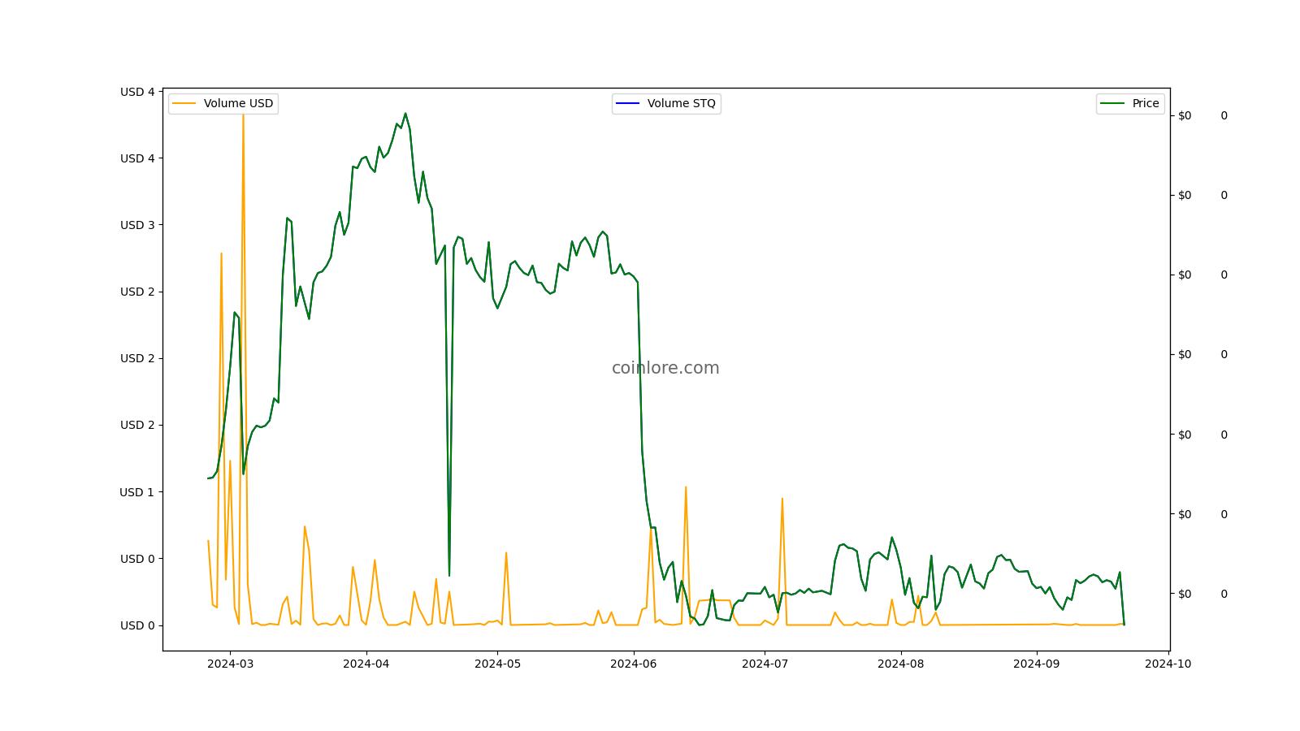Viewport: 1300px width, 731px height.
Task: Click the Volume STQ legend label
Action: pos(681,103)
